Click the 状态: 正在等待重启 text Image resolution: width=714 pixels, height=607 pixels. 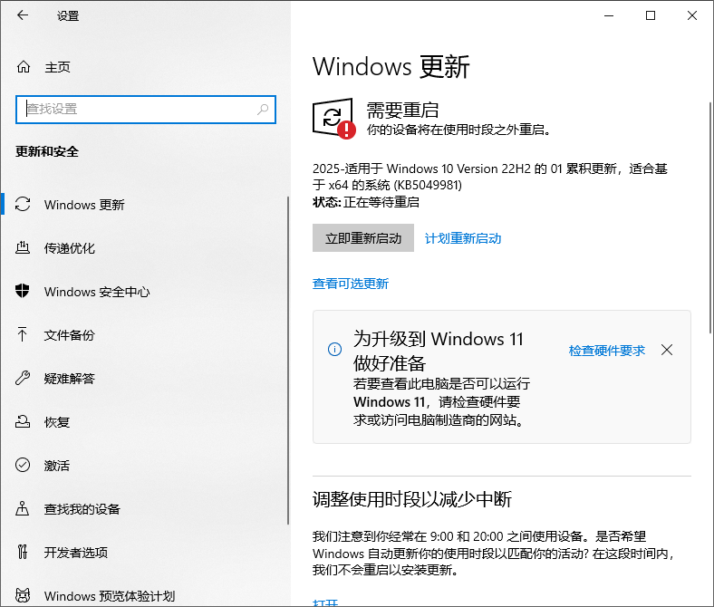(x=366, y=202)
